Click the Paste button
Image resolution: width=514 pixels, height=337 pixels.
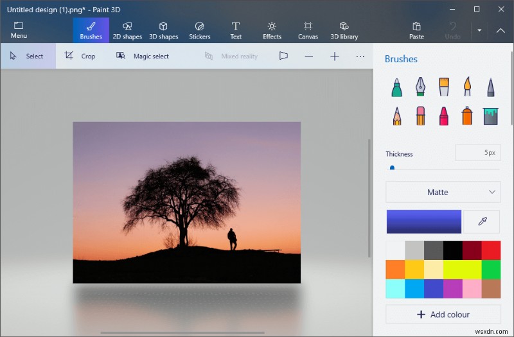[x=416, y=30]
